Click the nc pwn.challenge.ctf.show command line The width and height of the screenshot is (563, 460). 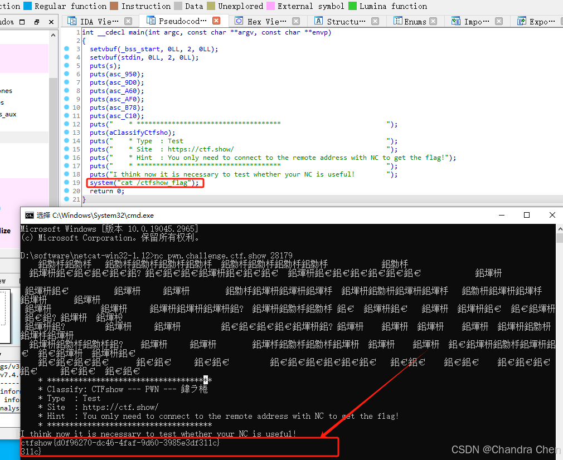pyautogui.click(x=224, y=256)
